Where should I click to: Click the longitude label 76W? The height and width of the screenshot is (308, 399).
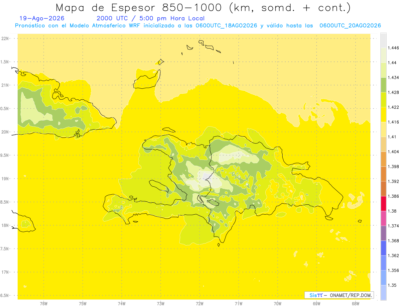44,304
